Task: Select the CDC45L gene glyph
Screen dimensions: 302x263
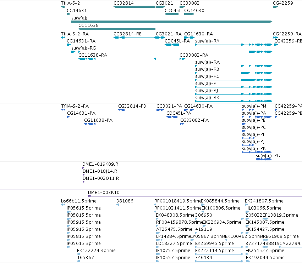Action: pos(172,14)
